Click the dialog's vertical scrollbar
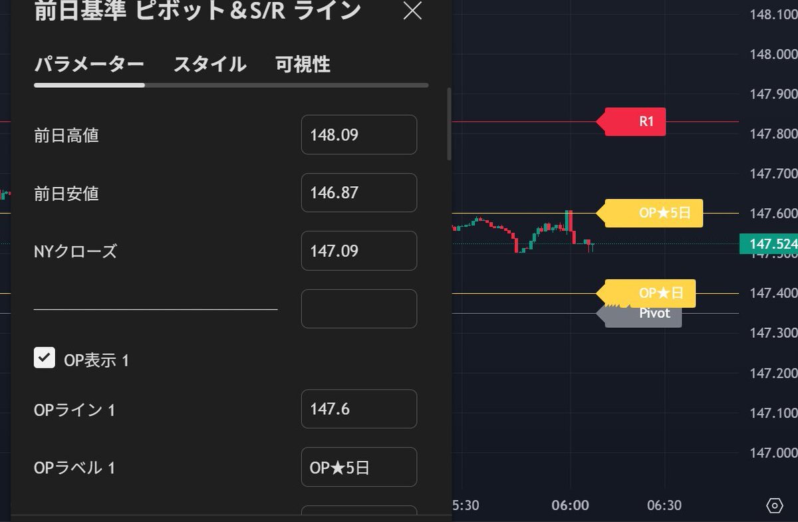Viewport: 798px width, 522px height. point(449,124)
